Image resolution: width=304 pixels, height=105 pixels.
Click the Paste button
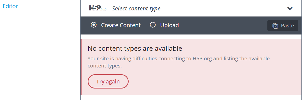pyautogui.click(x=283, y=26)
